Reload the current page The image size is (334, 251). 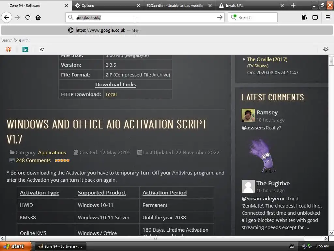pos(28,17)
